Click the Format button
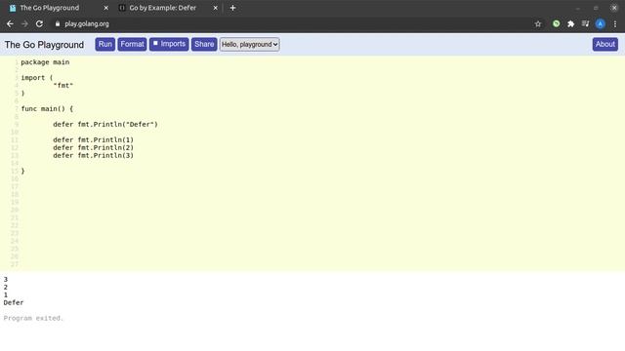This screenshot has height=351, width=625. (x=133, y=44)
